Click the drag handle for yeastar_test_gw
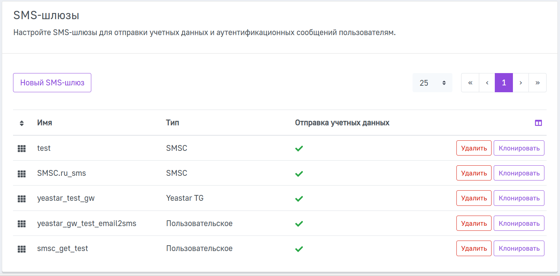Image resolution: width=560 pixels, height=276 pixels. pos(22,199)
